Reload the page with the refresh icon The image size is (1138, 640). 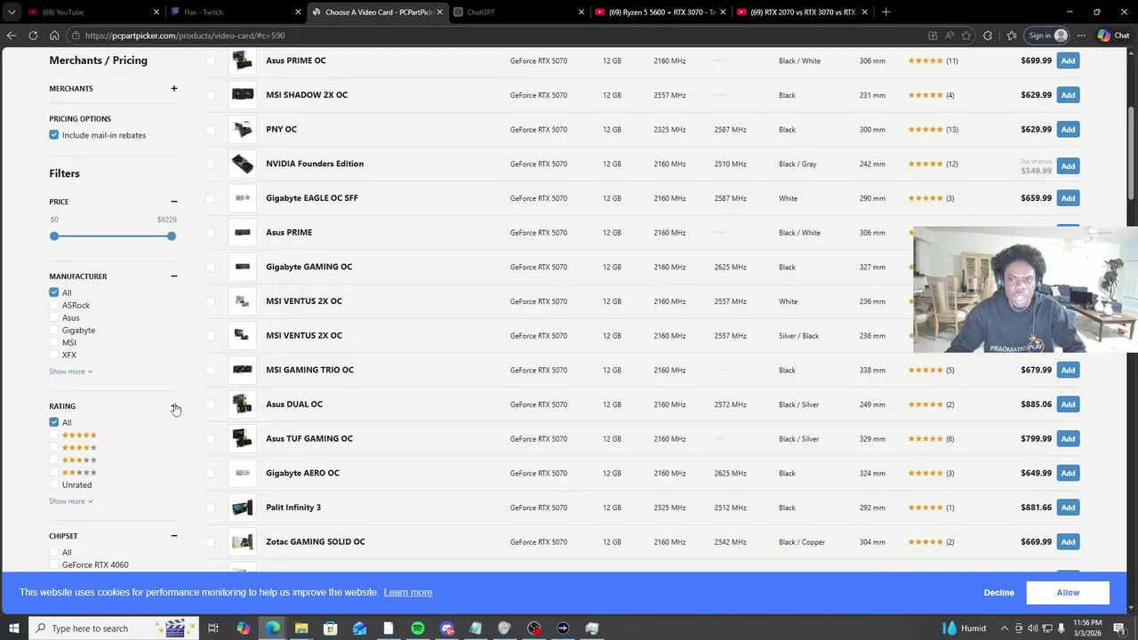coord(33,36)
